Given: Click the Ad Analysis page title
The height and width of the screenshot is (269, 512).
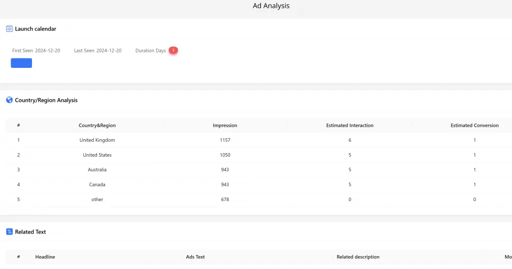Looking at the screenshot, I should pos(271,6).
